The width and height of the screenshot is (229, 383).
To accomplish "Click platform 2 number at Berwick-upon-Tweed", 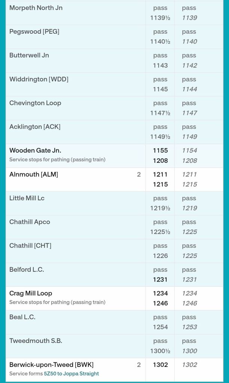I will pos(139,365).
